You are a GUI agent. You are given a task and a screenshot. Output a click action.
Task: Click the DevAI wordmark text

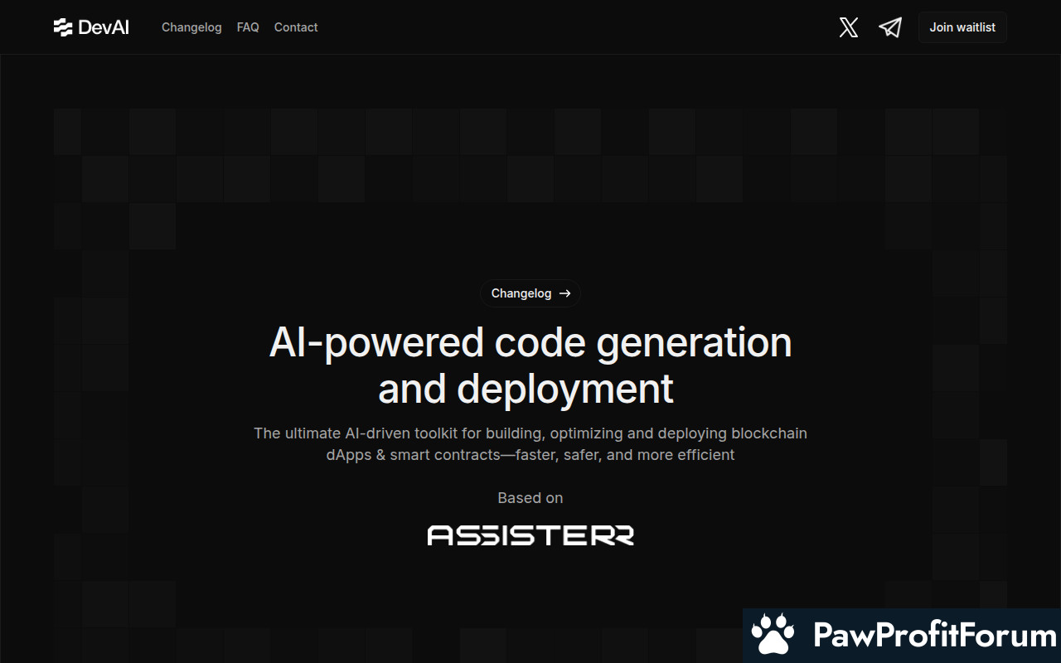104,27
